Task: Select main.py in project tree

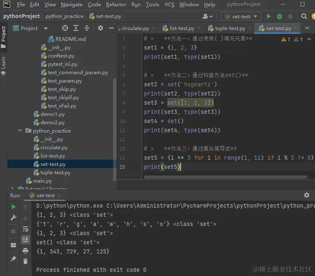Action: [39, 181]
